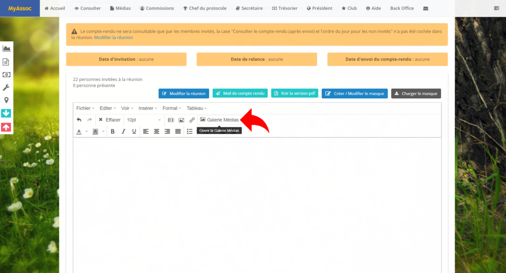Toggle bold formatting
The height and width of the screenshot is (273, 506).
coord(113,131)
